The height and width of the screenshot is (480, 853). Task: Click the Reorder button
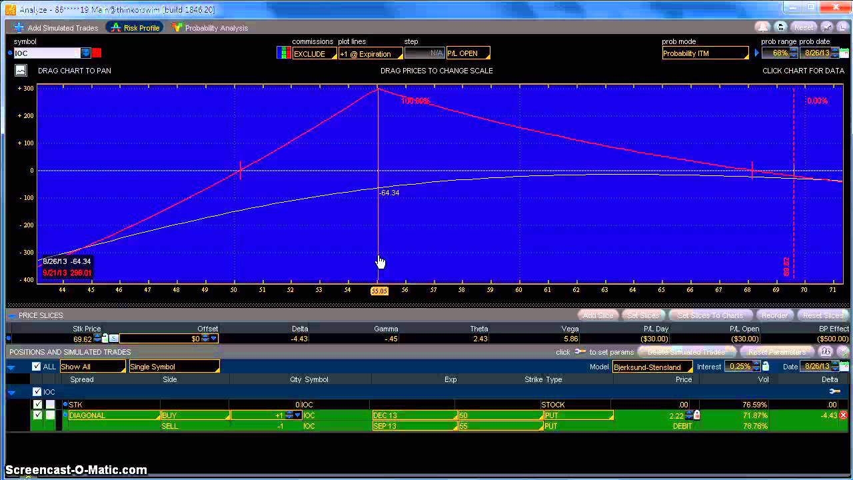[x=774, y=315]
